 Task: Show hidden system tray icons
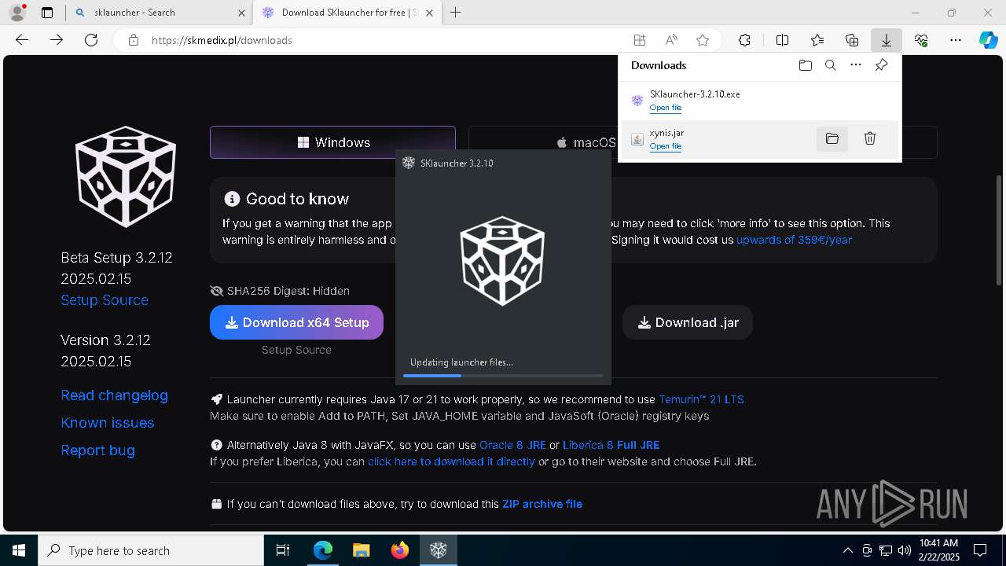tap(847, 550)
